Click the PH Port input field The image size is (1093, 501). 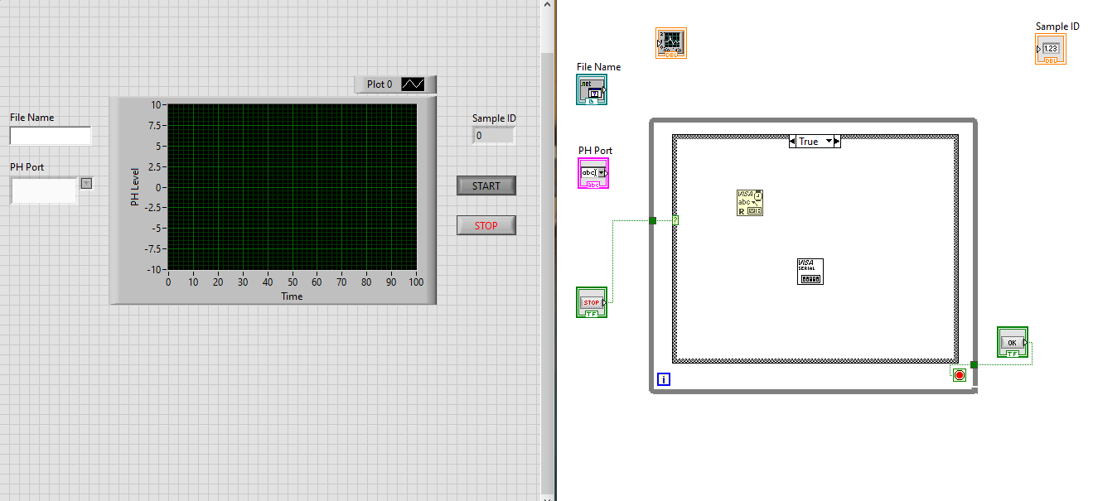[x=44, y=190]
